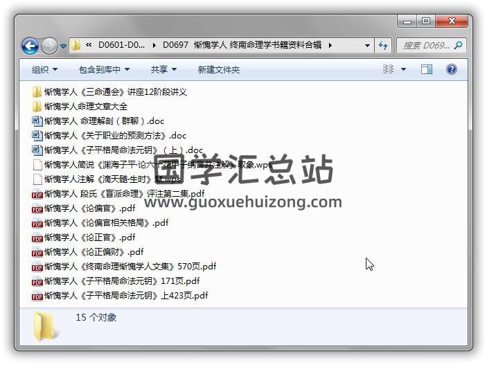Click the 15 个对象 status text
Image resolution: width=487 pixels, height=365 pixels.
(96, 317)
